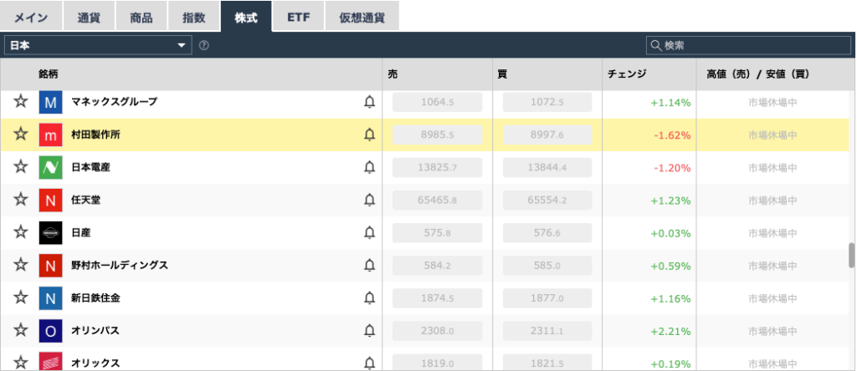Click the 銘柄 column header

tap(48, 74)
